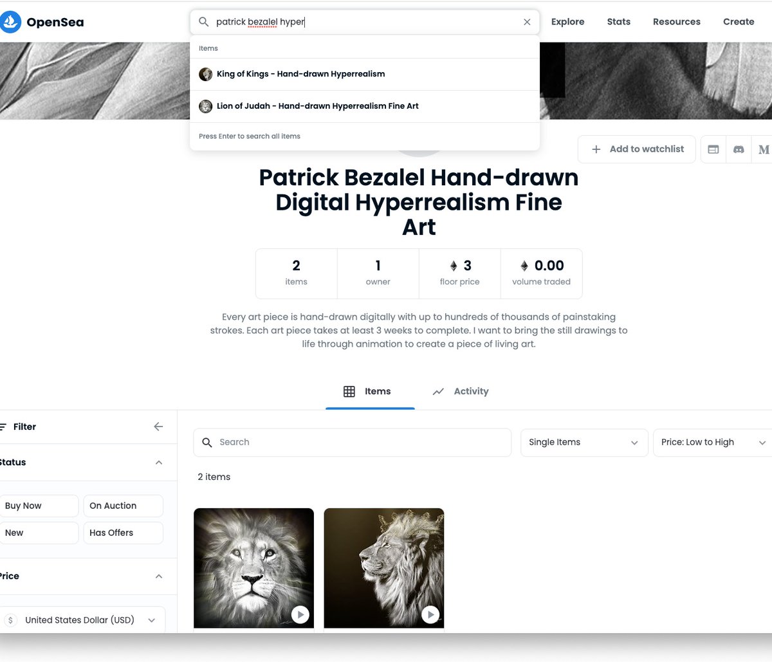The height and width of the screenshot is (662, 772).
Task: Click King of Kings result avatar icon
Action: pos(206,74)
